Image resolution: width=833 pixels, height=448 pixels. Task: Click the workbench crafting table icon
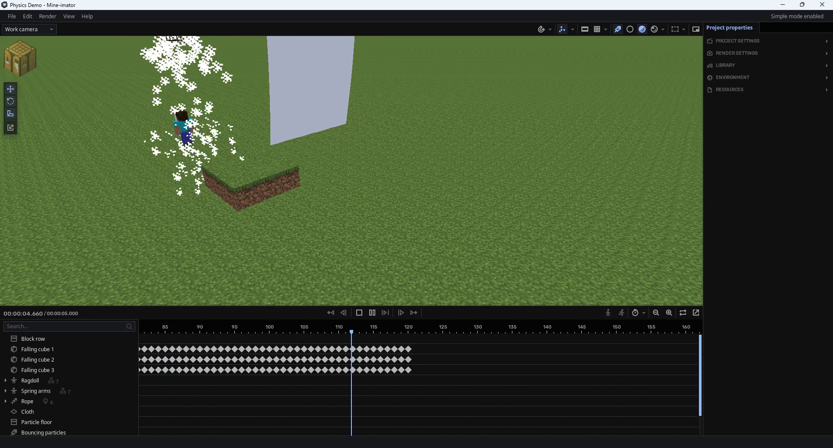(20, 58)
